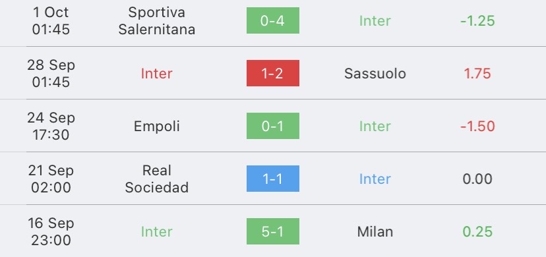Select the 0.00 handicap value
This screenshot has height=257, width=546.
pos(477,179)
